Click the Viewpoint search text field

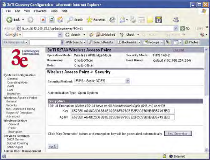tap(45, 42)
